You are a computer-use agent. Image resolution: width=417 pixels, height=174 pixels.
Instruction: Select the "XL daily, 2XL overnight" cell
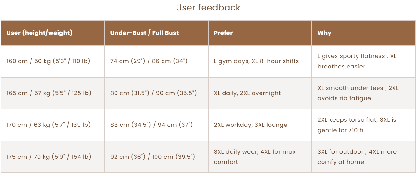click(x=247, y=93)
